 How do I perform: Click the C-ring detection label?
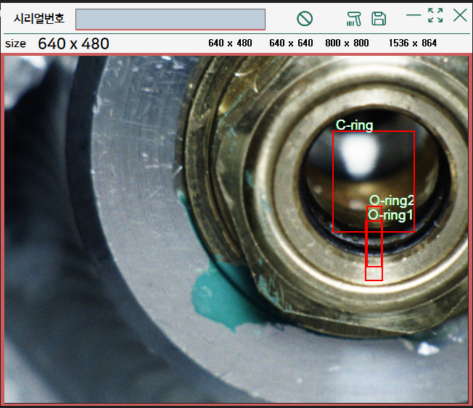(x=355, y=125)
